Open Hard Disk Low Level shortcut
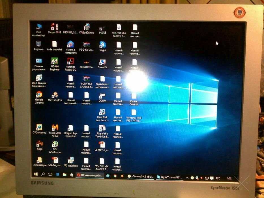 click(102, 115)
